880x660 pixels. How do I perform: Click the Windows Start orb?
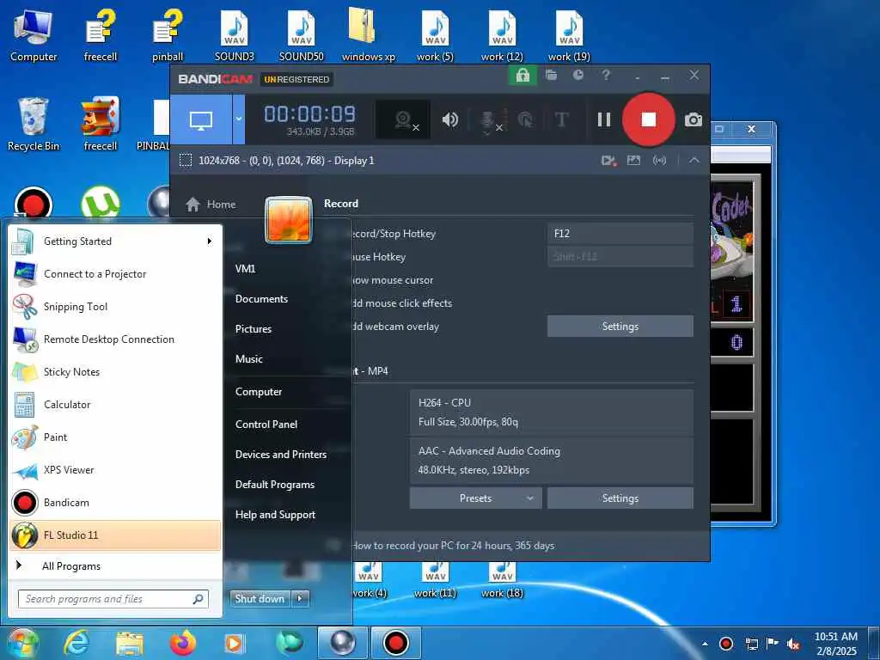point(22,643)
